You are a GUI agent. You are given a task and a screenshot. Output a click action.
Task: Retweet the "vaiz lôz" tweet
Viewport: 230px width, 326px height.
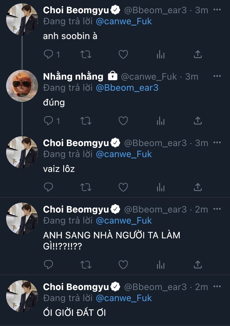pos(86,187)
